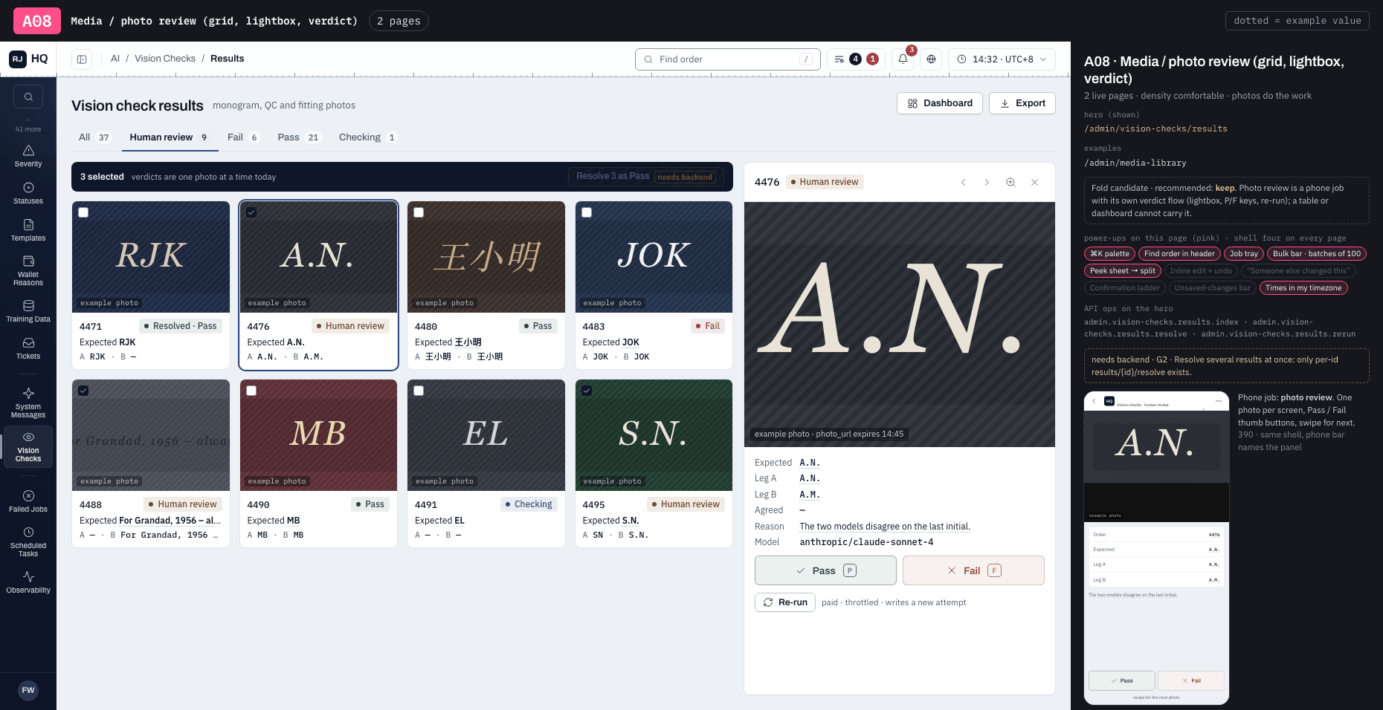Viewport: 1383px width, 710px height.
Task: Open Statuses from the sidebar
Action: coord(28,193)
